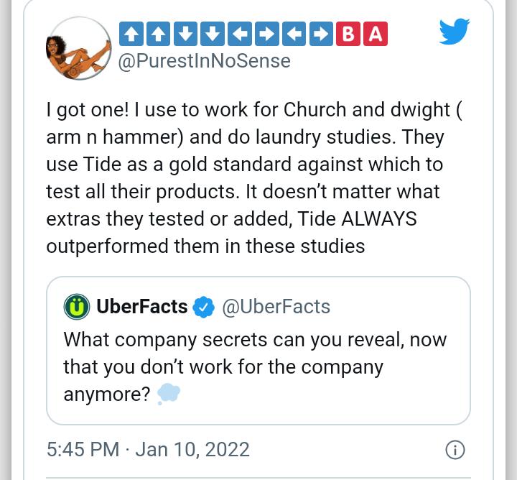Open the tweet author's profile picture
The image size is (517, 480).
(78, 48)
